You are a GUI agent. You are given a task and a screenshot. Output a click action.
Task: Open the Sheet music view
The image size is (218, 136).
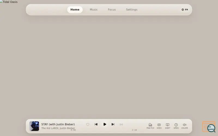tap(168, 126)
